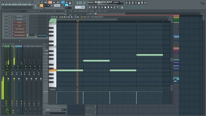Toggle the Piano roll magnet snap icon
The height and width of the screenshot is (116, 206).
(54, 17)
